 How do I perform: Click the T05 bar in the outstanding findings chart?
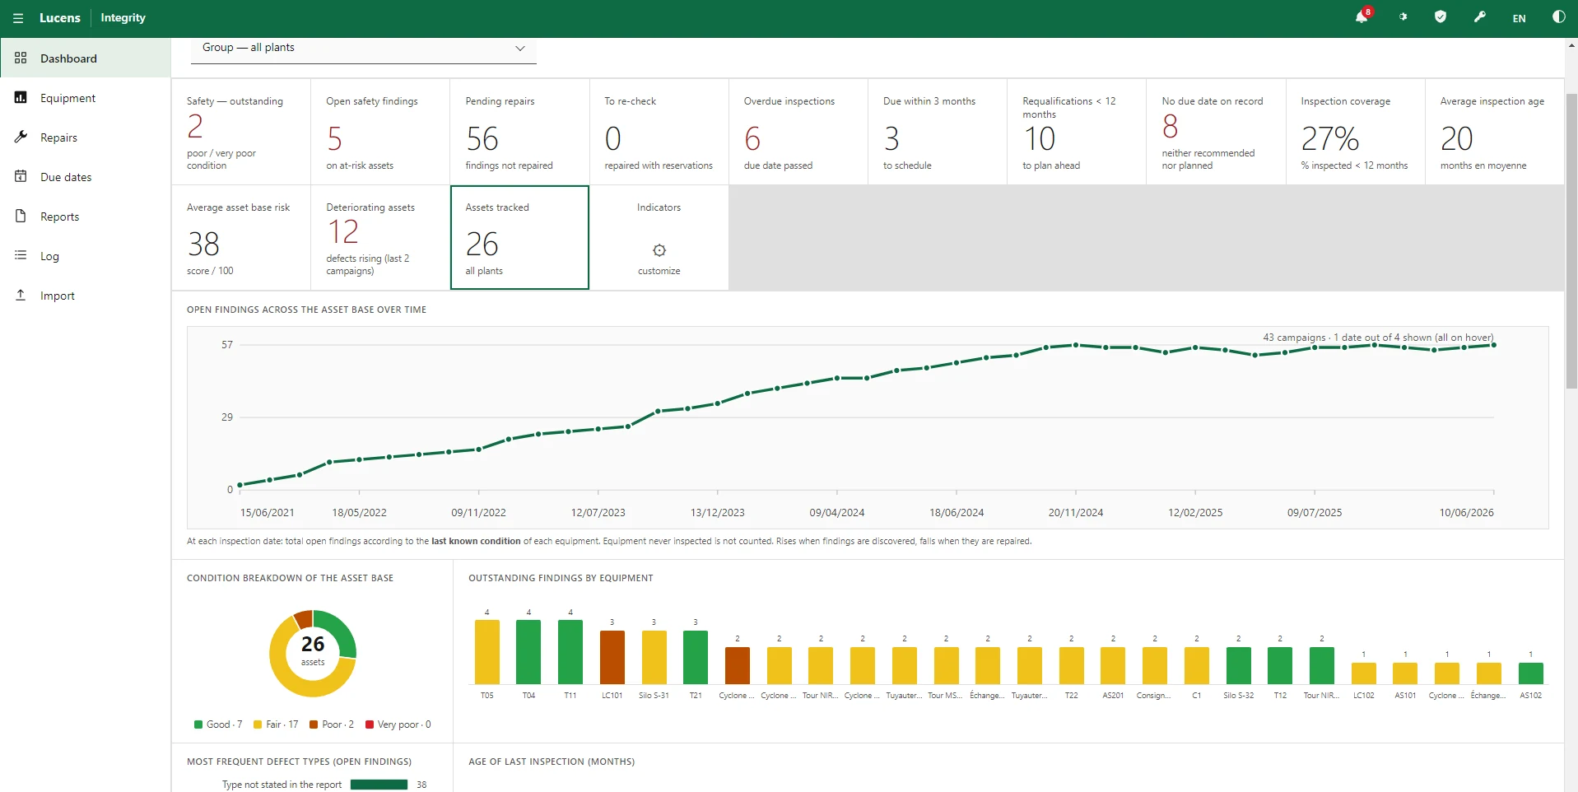[x=487, y=651]
